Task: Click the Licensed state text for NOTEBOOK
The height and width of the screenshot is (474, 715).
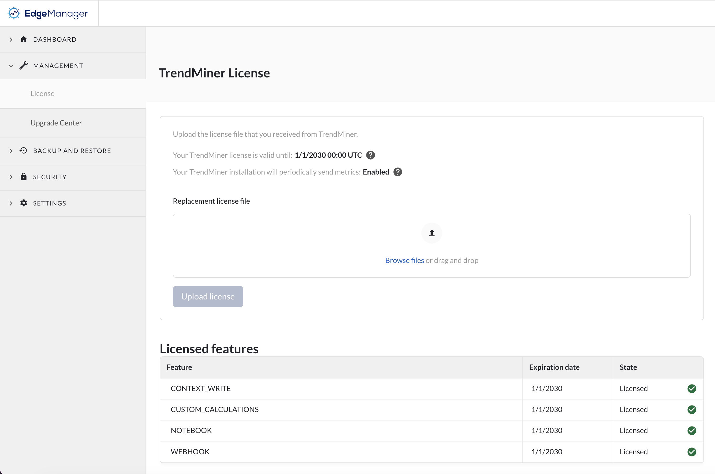Action: coord(634,431)
